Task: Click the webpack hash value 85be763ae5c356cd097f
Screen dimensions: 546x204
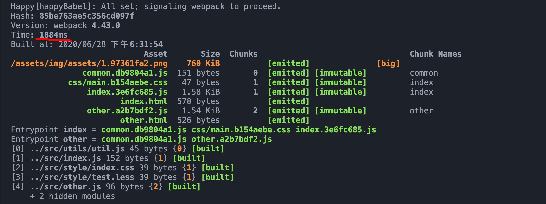Action: click(x=87, y=16)
